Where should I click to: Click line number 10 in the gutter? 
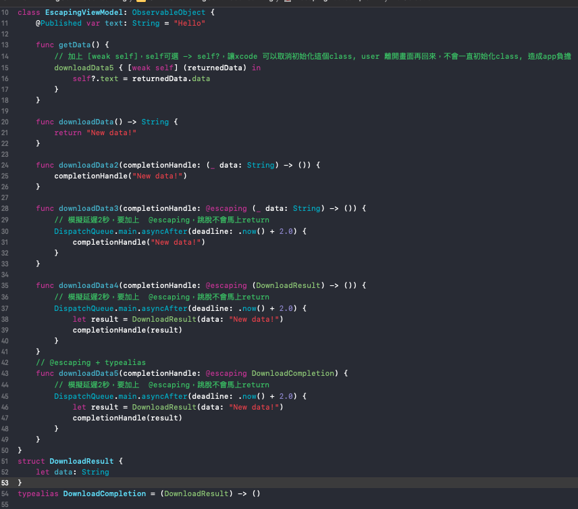click(x=5, y=12)
